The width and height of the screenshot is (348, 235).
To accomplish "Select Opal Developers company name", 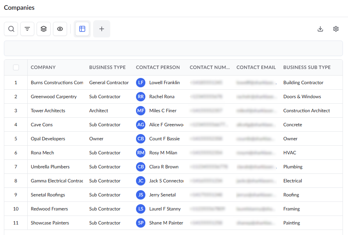I will coord(48,139).
